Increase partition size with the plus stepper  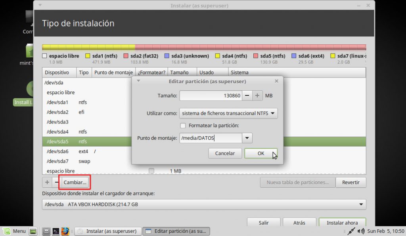[257, 96]
